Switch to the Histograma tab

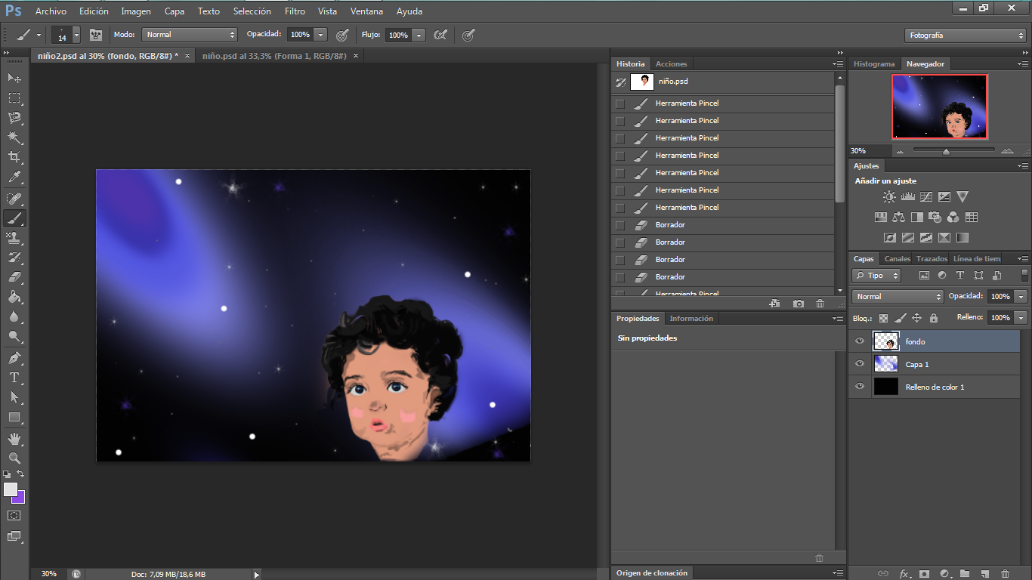pos(874,64)
